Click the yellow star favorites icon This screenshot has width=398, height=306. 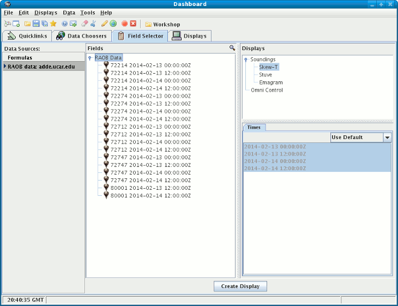click(x=53, y=24)
